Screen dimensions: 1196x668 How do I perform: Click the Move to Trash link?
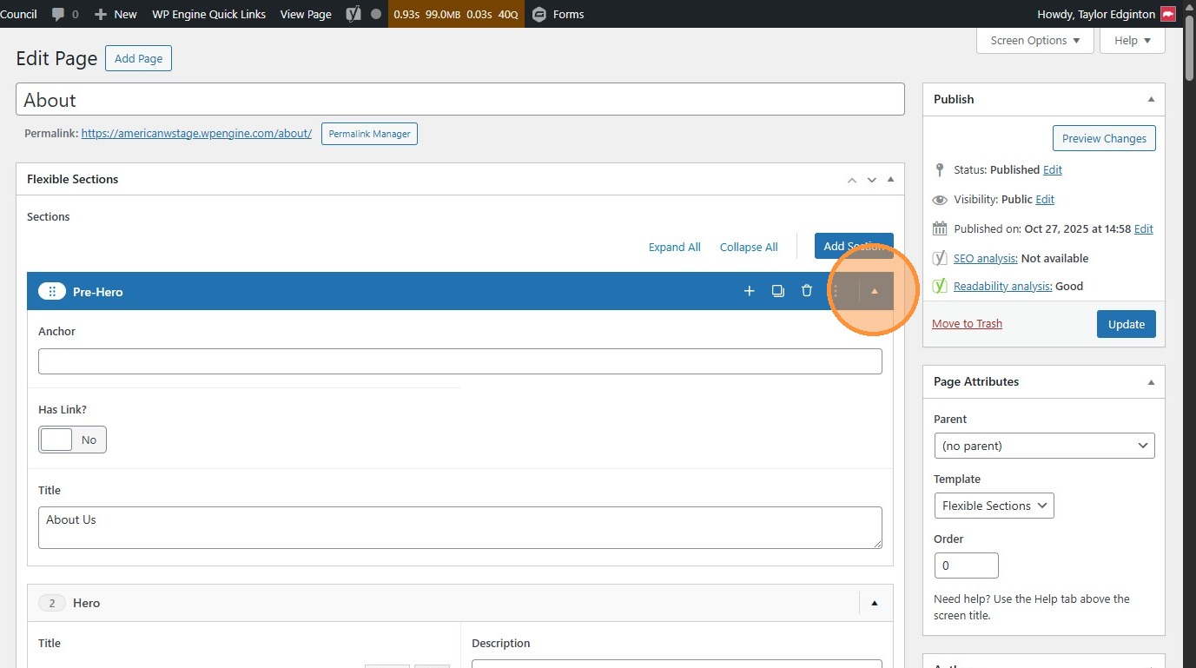pos(967,323)
